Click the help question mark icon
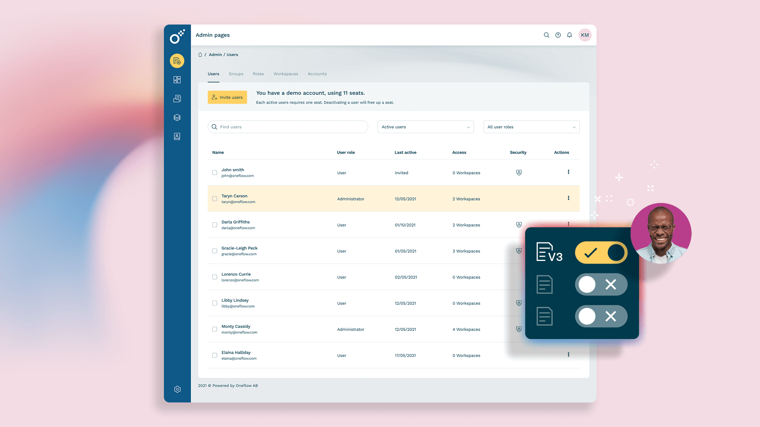760x427 pixels. (558, 35)
